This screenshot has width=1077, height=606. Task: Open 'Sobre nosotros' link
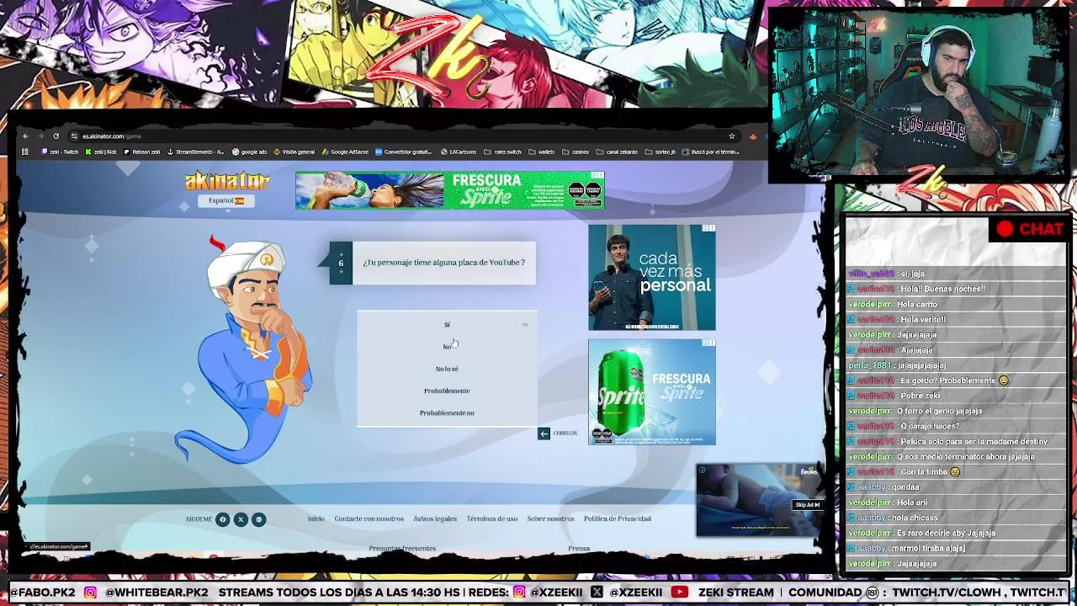550,518
